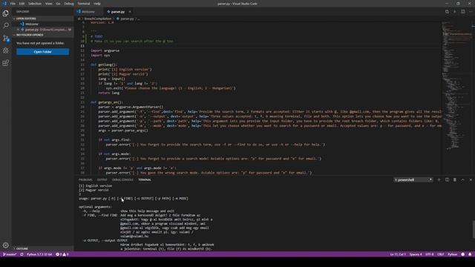Click the new terminal plus icon
475x267 pixels.
(439, 179)
